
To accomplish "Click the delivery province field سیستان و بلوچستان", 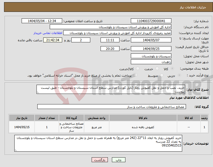I will tap(151, 56).
